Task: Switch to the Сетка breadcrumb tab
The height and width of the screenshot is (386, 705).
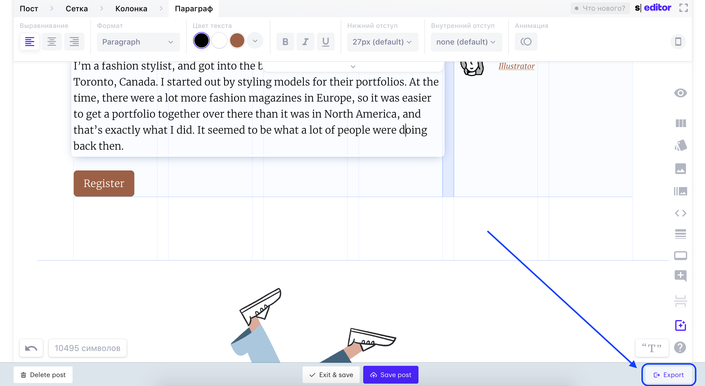Action: coord(76,8)
